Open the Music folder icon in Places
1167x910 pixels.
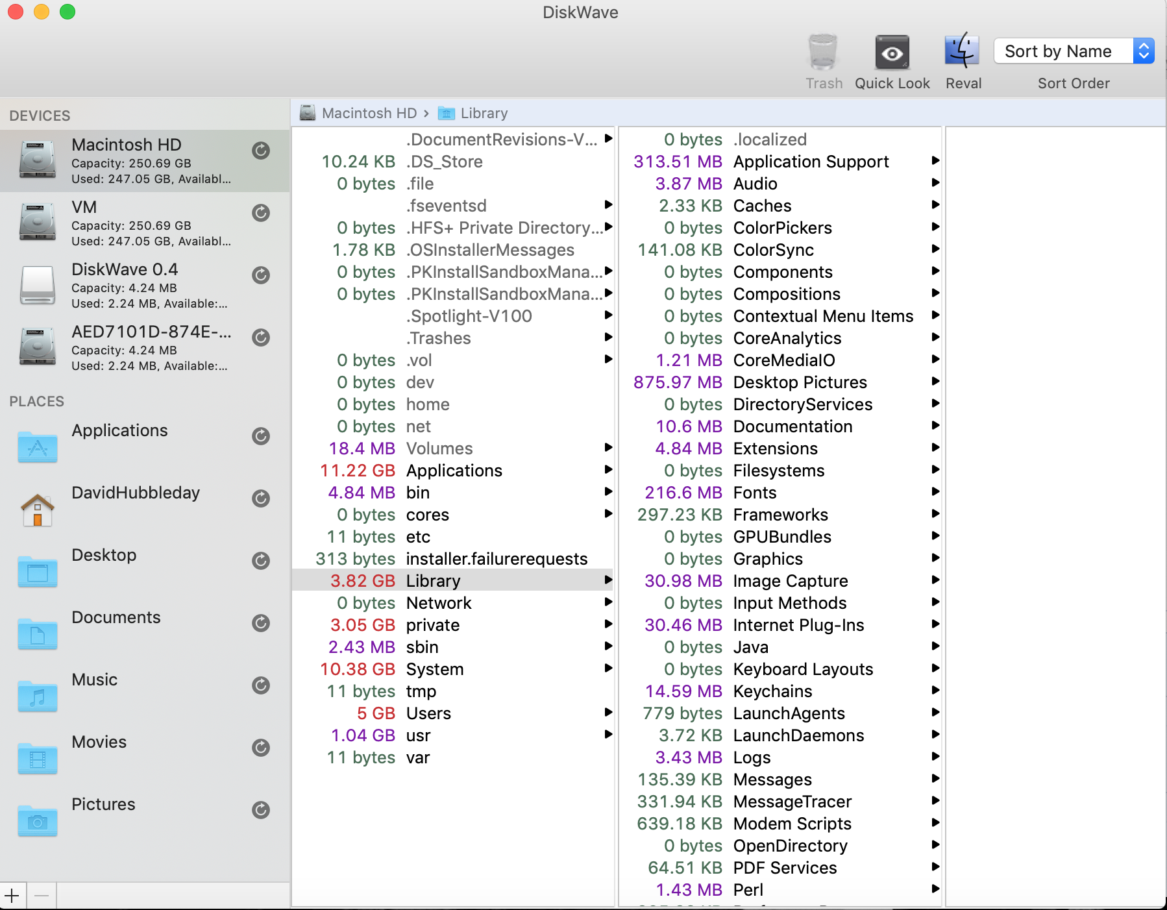[37, 696]
